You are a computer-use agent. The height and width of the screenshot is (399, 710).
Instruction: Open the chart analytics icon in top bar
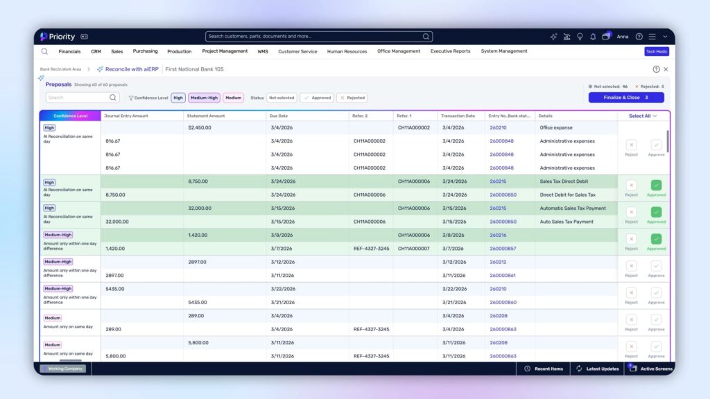pyautogui.click(x=566, y=37)
